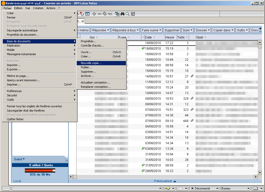Click the document properties toolbar icon

pyautogui.click(x=133, y=14)
